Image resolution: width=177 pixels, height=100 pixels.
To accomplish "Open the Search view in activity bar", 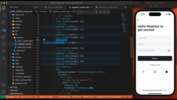I will pyautogui.click(x=4, y=15).
